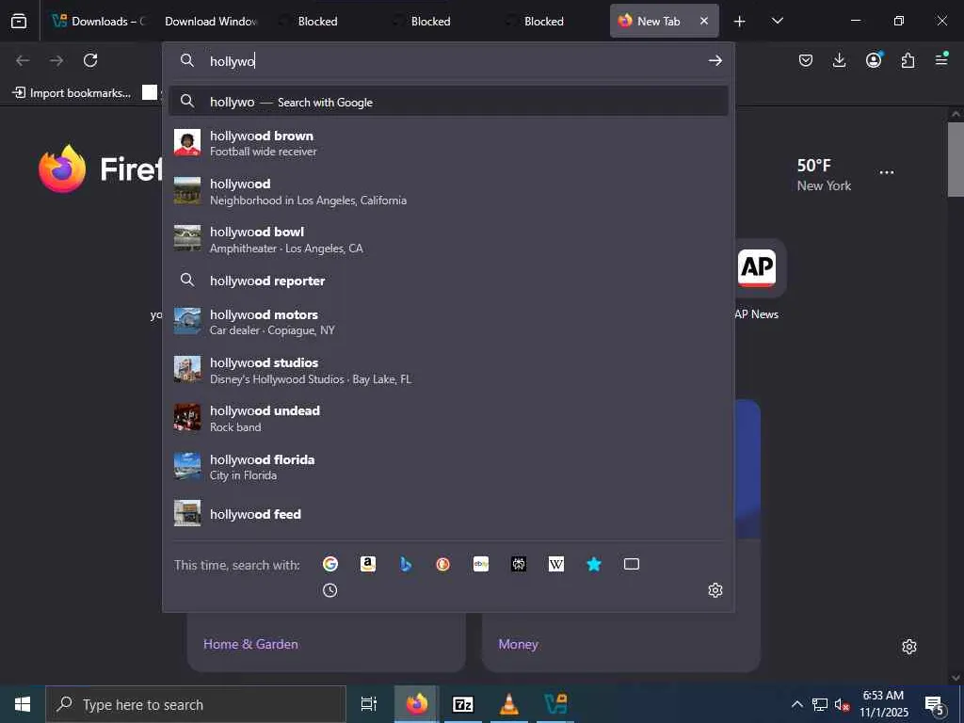Close the New Tab tab
The image size is (964, 723).
point(704,21)
